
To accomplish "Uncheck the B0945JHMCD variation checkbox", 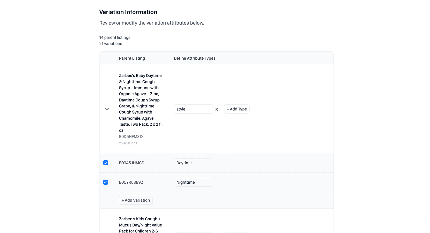I will (x=106, y=163).
